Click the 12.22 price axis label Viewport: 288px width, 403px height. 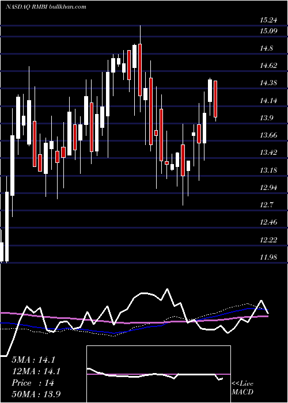[x=268, y=240]
